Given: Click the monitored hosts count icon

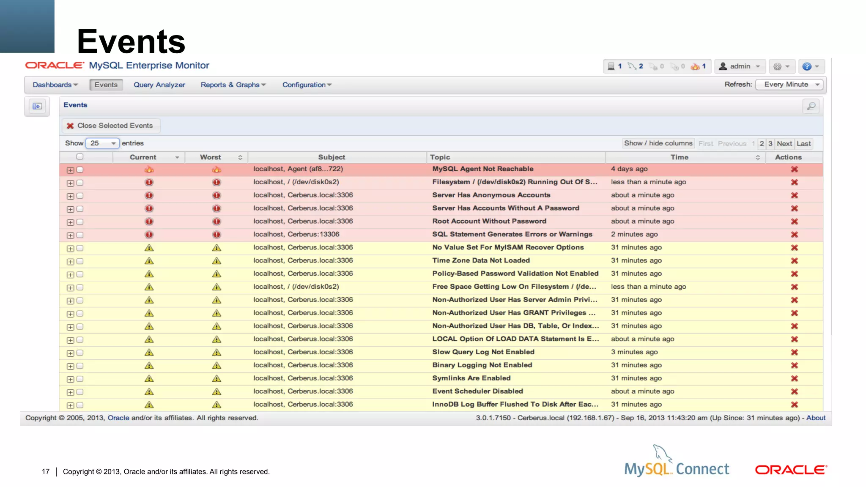Looking at the screenshot, I should pos(611,66).
